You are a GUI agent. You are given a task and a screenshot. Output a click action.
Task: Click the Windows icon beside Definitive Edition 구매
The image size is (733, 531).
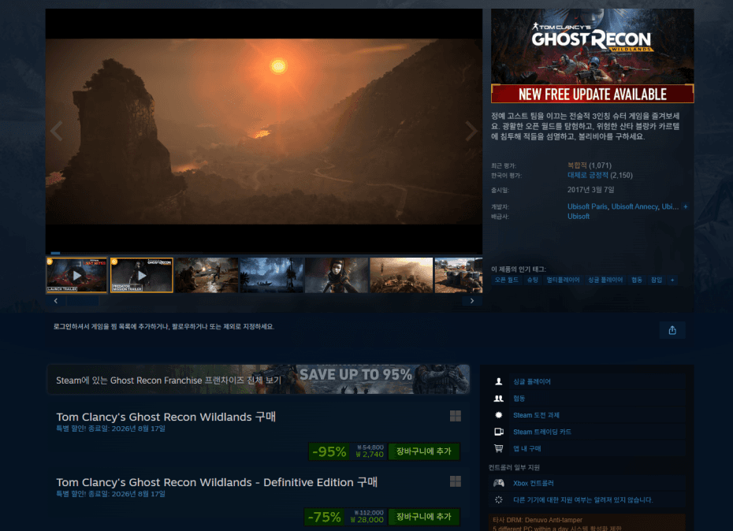[x=456, y=481]
